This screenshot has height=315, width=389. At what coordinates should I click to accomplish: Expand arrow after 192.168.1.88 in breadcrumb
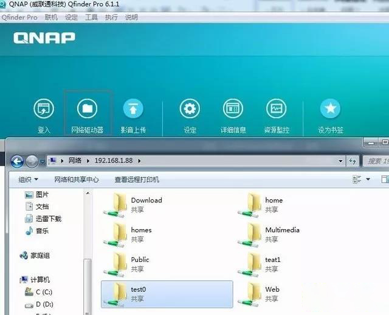pos(139,161)
